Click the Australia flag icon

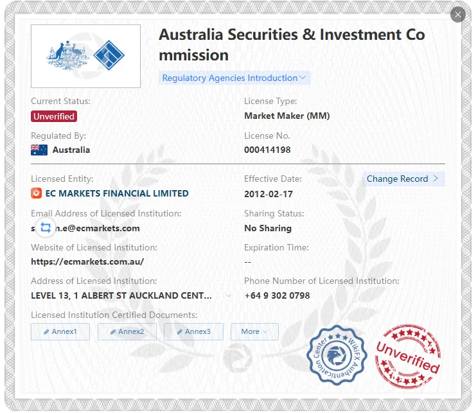pyautogui.click(x=39, y=150)
